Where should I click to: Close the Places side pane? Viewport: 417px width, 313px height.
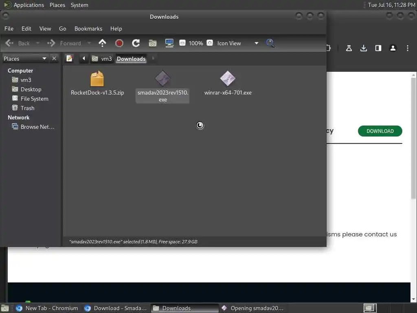[54, 58]
